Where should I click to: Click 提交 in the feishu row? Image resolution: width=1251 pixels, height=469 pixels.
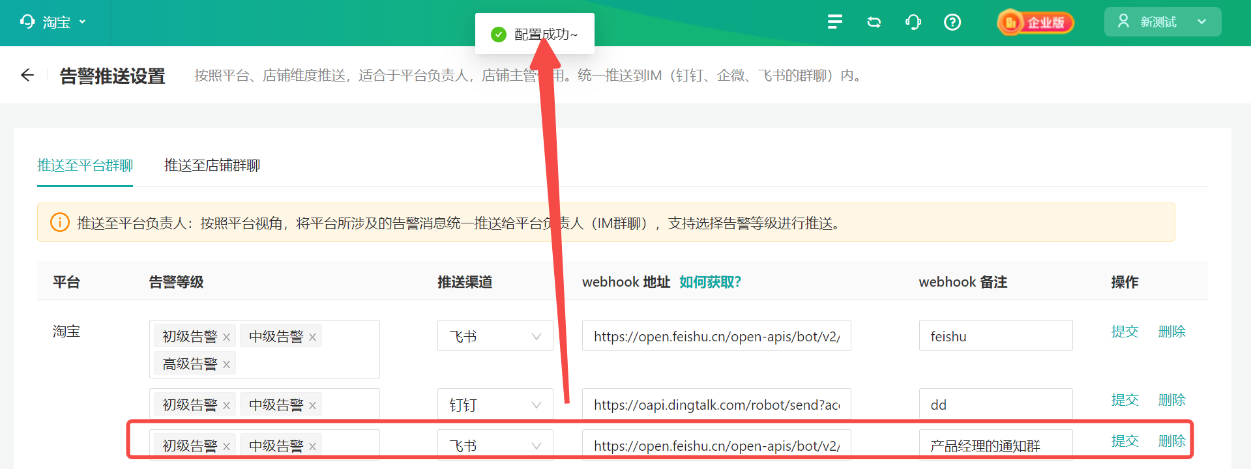click(x=1125, y=331)
